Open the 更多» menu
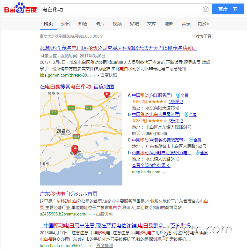247x249 pixels. point(203,24)
